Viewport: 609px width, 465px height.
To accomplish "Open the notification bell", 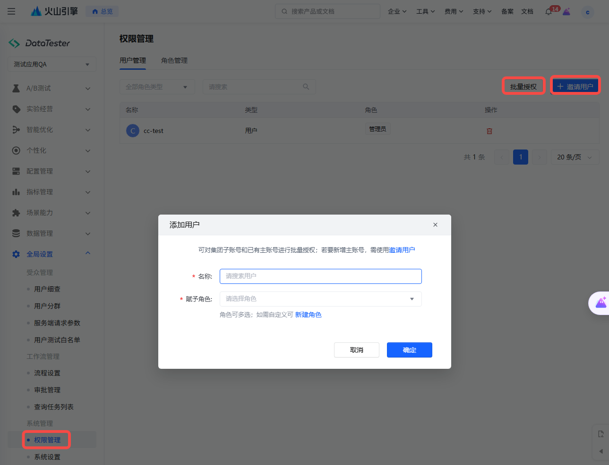I will click(549, 12).
